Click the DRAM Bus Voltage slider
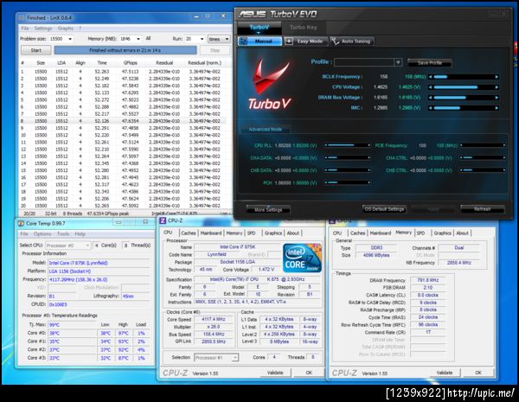This screenshot has width=519, height=402. pyautogui.click(x=464, y=98)
